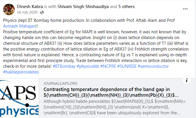This screenshot has width=196, height=118.
Task: Open the APS physics logo thumbnail
Action: (x=20, y=98)
